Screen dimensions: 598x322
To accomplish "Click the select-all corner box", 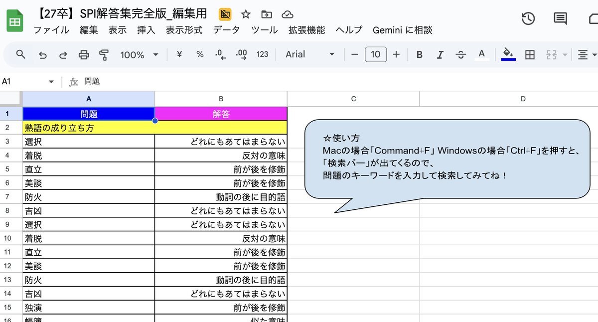I will click(x=11, y=99).
